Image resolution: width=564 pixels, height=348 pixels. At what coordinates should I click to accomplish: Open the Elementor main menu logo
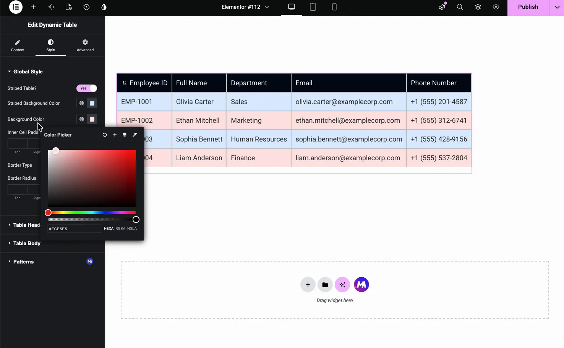tap(16, 7)
